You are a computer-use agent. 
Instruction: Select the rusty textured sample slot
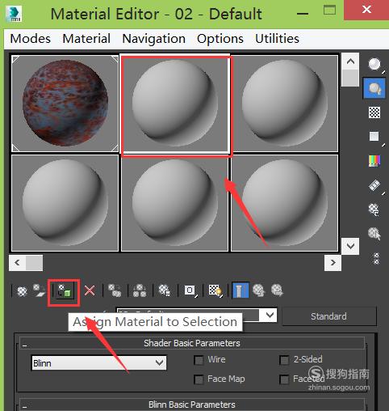(65, 104)
